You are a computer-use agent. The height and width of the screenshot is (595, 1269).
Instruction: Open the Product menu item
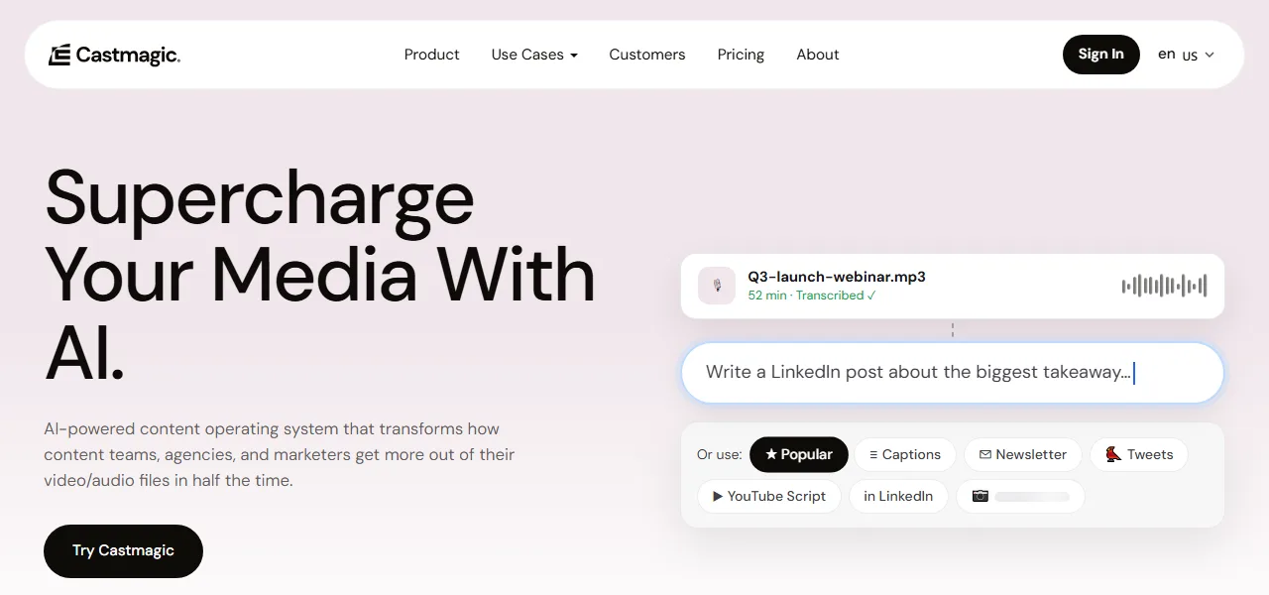tap(431, 55)
